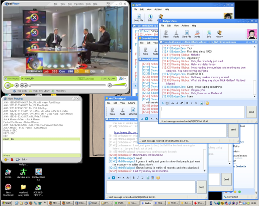Toggle bold in MsDiRossignol chat toolbar
The image size is (259, 206).
(133, 178)
